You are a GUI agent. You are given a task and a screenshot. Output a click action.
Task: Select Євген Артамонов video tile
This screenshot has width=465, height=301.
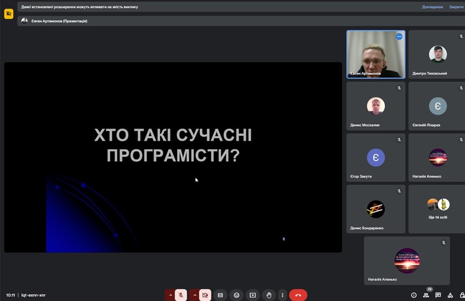point(376,54)
